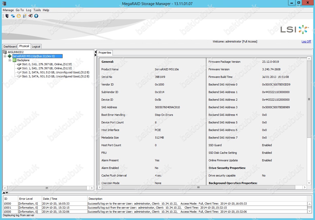Select AKGUNNOD2 host in the tree
Image resolution: width=315 pixels, height=220 pixels.
click(x=15, y=52)
